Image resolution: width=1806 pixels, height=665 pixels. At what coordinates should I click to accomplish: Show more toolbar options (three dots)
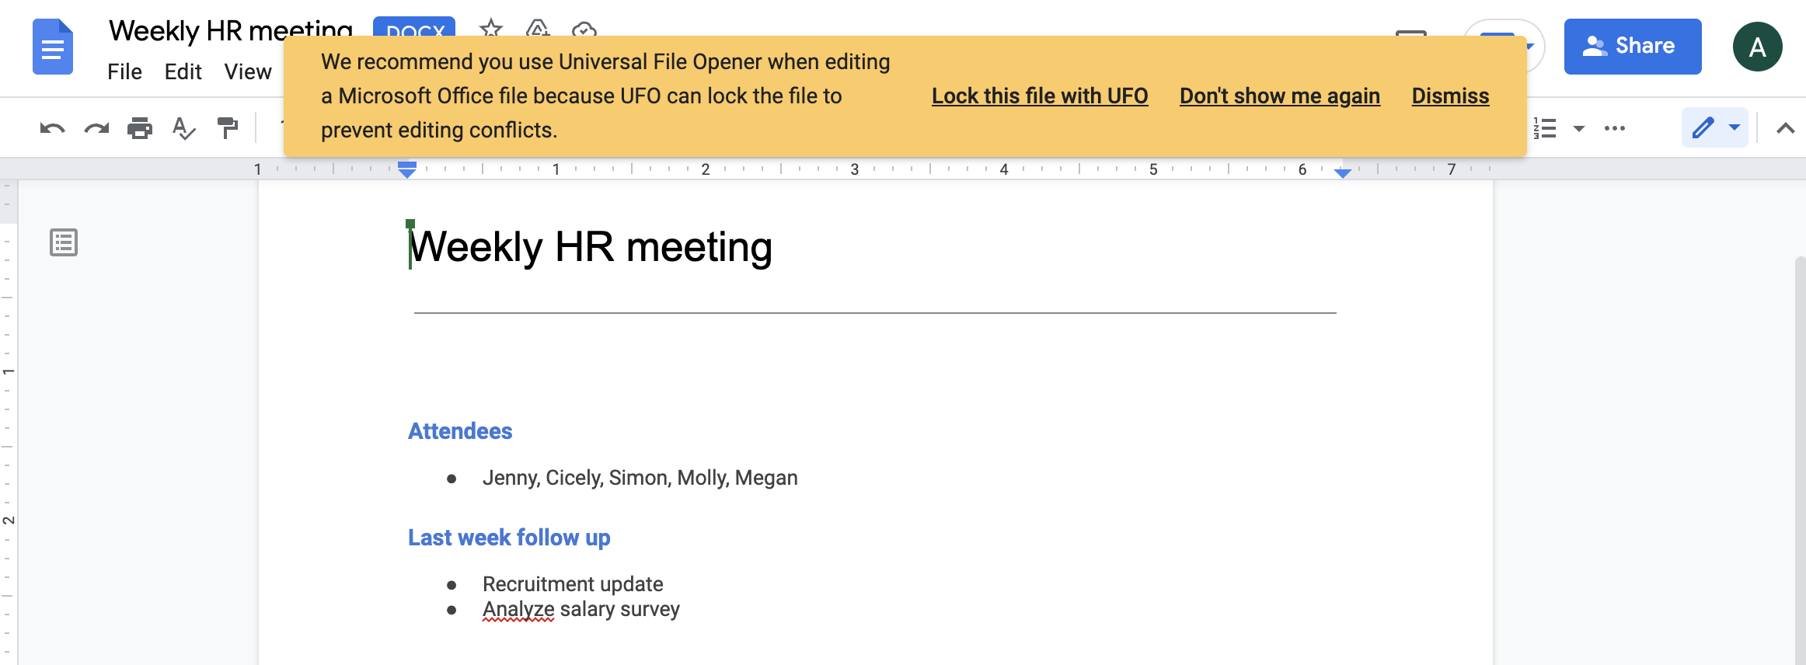(1615, 128)
